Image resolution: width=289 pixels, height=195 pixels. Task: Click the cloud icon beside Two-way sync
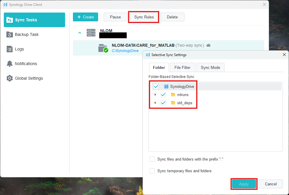coord(208,45)
